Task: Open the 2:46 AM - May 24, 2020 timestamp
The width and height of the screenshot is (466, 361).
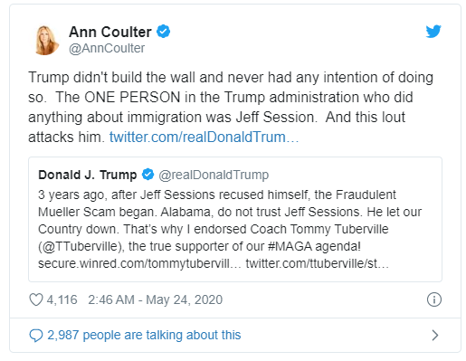Action: pyautogui.click(x=155, y=299)
